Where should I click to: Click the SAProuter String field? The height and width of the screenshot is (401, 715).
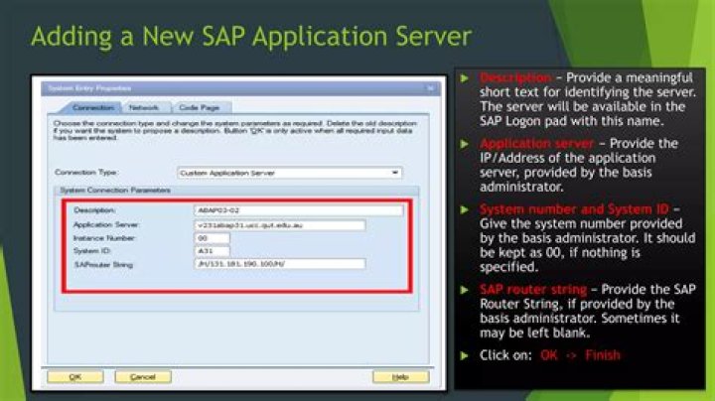click(279, 264)
